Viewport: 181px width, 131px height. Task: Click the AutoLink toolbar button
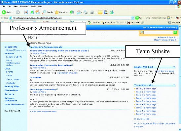[x=107, y=22]
